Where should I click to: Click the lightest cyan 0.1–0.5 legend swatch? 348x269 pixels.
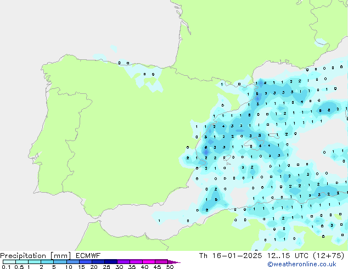(9, 262)
